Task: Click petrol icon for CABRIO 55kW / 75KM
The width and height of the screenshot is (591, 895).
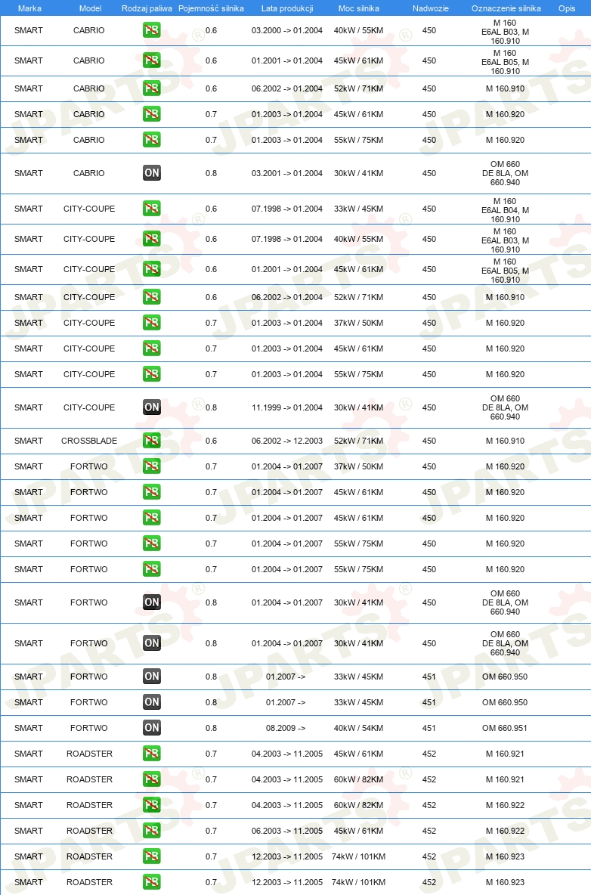Action: [152, 140]
